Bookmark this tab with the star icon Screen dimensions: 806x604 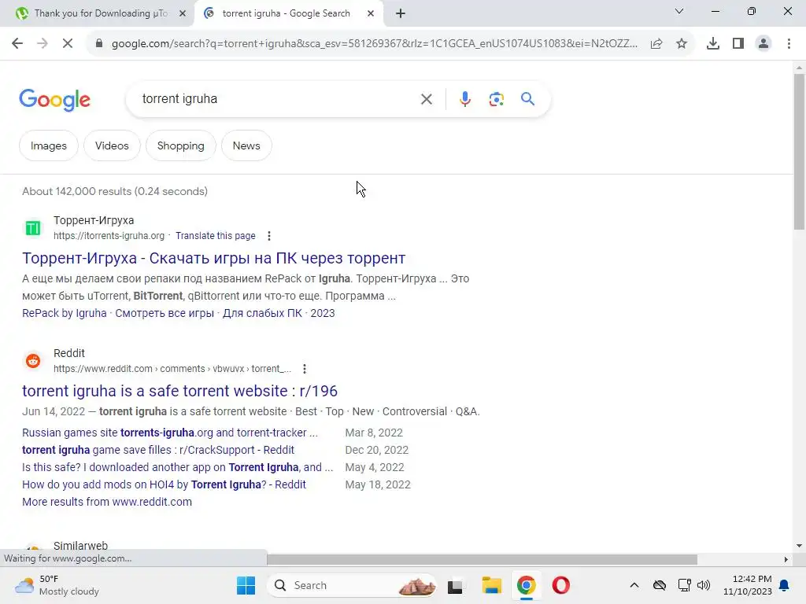point(682,44)
